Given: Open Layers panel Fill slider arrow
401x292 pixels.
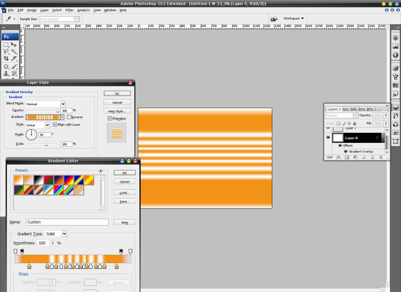Looking at the screenshot, I should pyautogui.click(x=386, y=124).
